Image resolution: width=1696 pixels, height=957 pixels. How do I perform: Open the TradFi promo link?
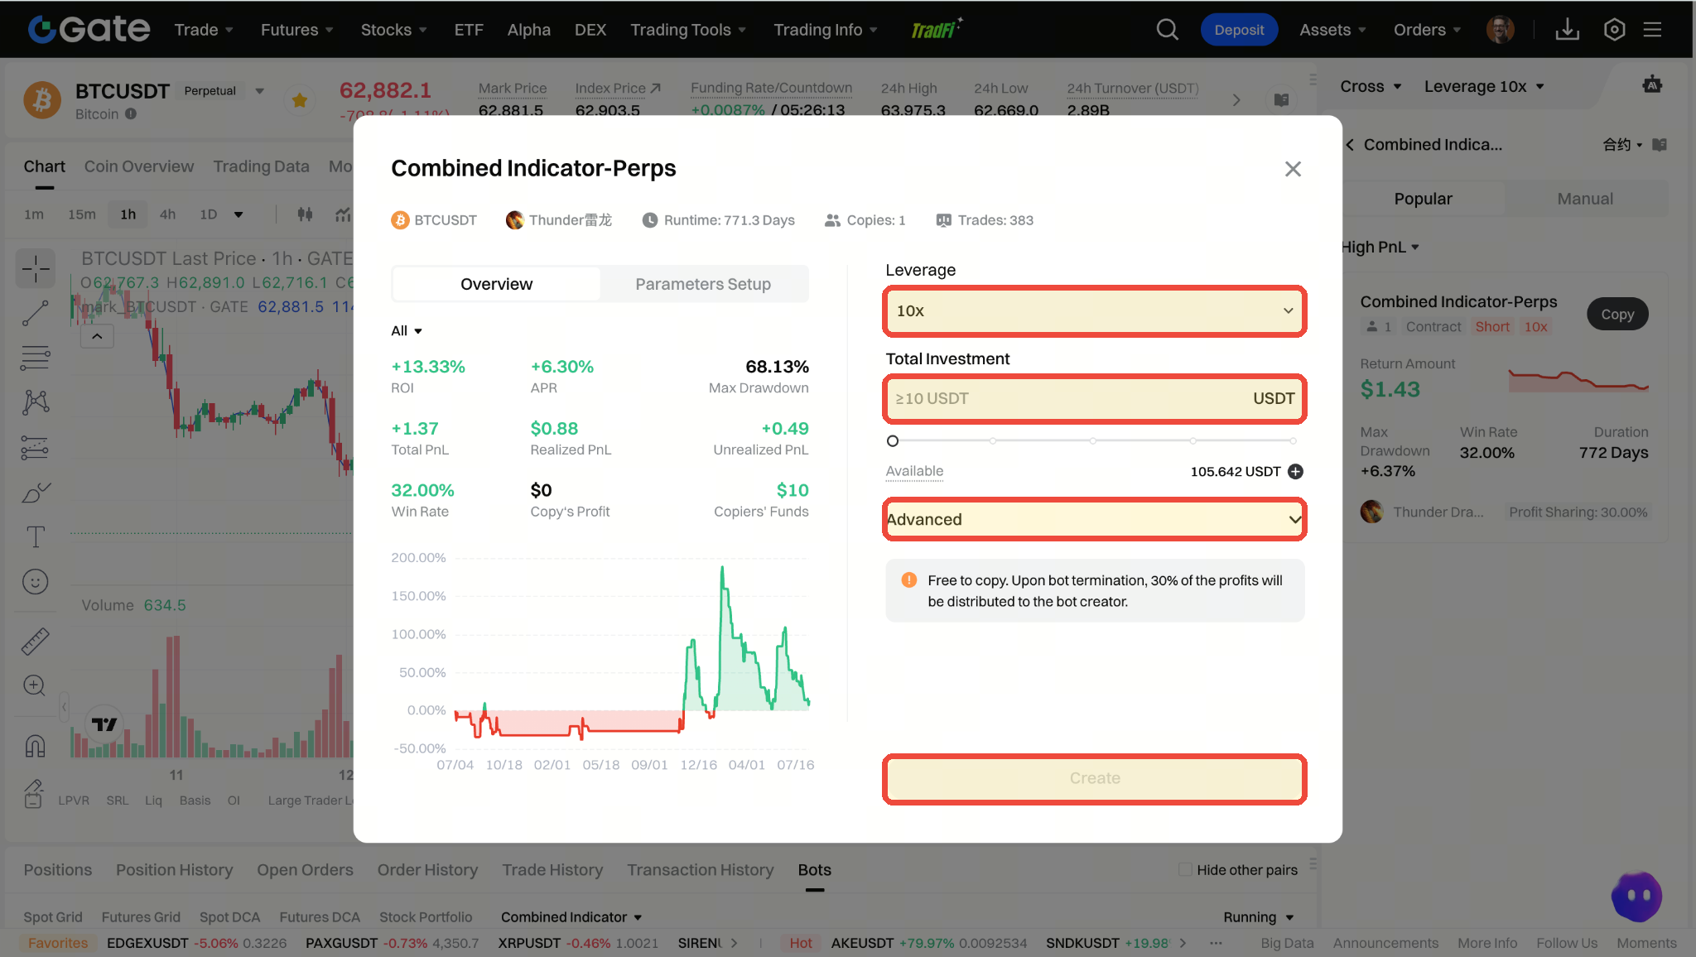937,29
